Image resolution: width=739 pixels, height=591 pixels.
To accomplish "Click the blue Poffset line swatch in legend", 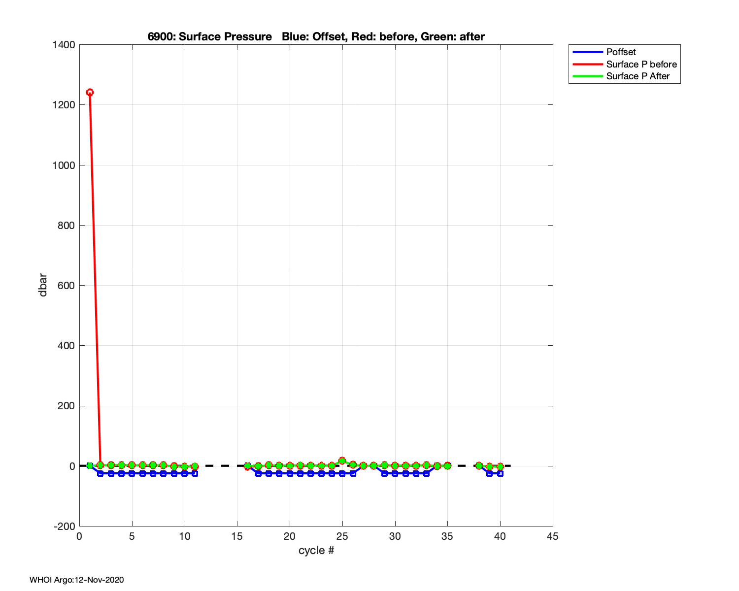I will [x=586, y=52].
